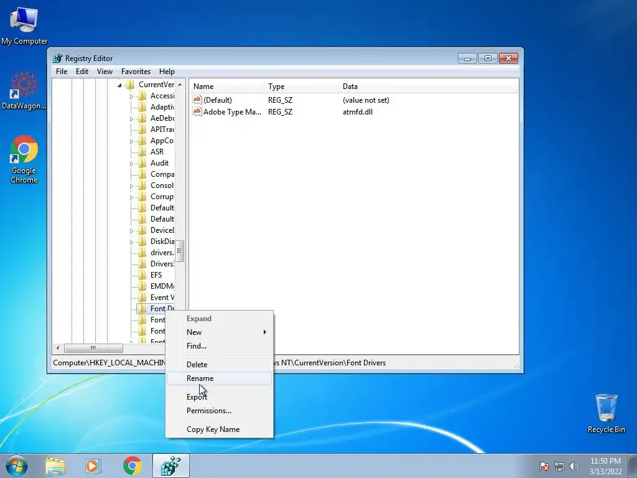Click the taskbar clock showing 11:50 PM
Viewport: 637px width, 478px height.
tap(605, 466)
